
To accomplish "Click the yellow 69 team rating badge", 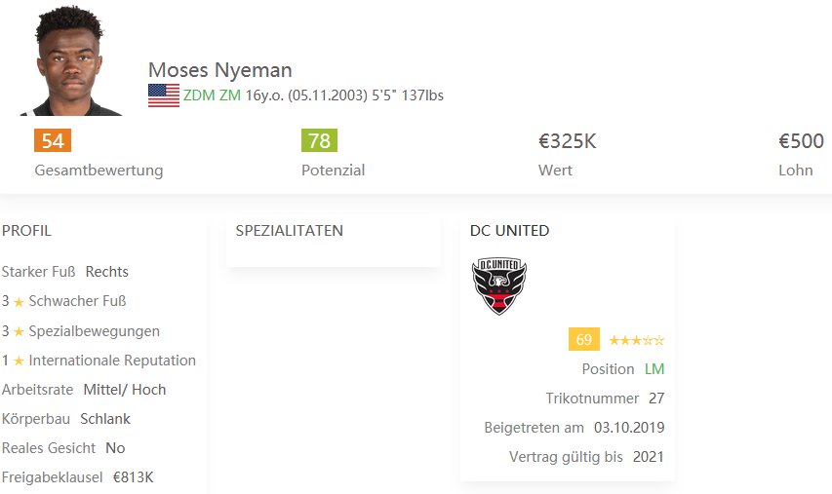I will tap(584, 340).
